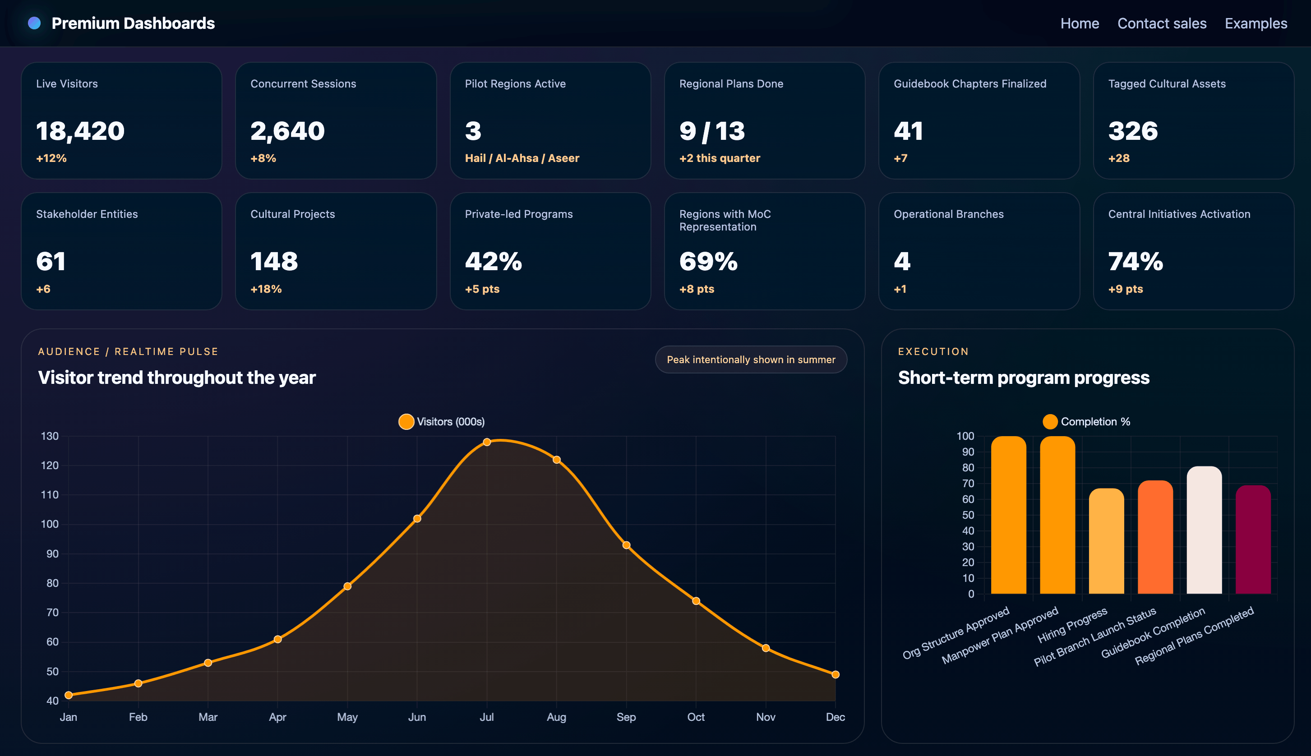The height and width of the screenshot is (756, 1311).
Task: Click the '+8 pts' change text
Action: (697, 289)
